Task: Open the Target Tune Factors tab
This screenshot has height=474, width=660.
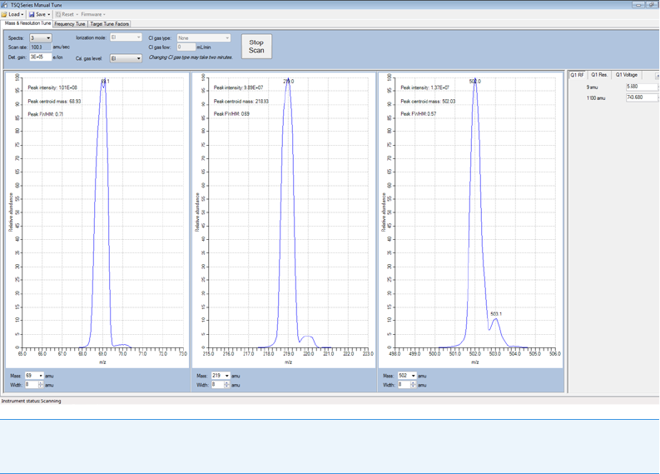Action: (x=110, y=24)
